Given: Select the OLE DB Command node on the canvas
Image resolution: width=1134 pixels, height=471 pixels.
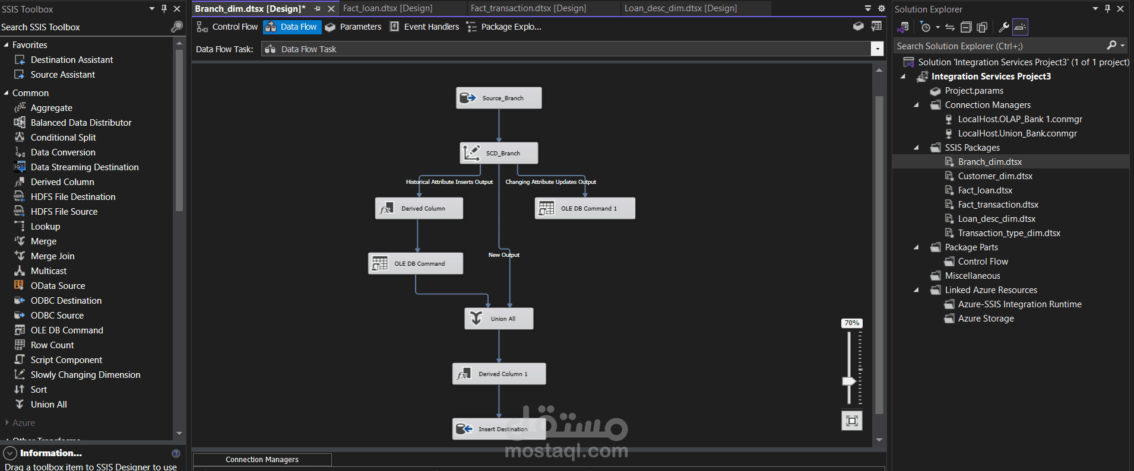Looking at the screenshot, I should (x=415, y=263).
